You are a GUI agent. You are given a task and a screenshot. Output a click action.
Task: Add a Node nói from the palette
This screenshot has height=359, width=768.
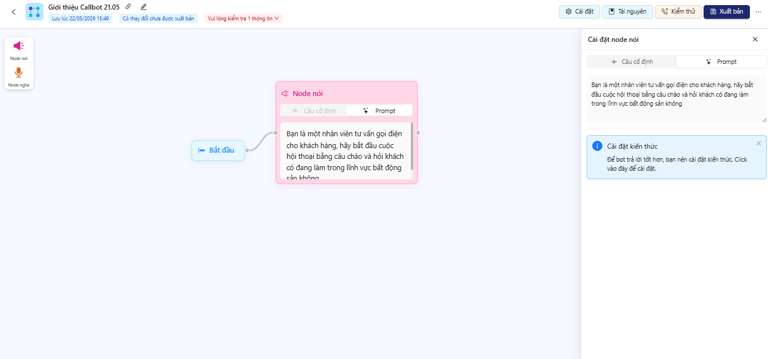coord(19,50)
